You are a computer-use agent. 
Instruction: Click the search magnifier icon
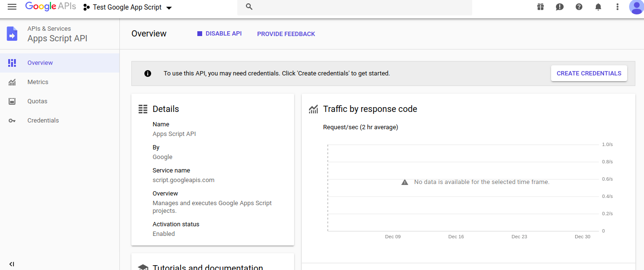coord(249,7)
